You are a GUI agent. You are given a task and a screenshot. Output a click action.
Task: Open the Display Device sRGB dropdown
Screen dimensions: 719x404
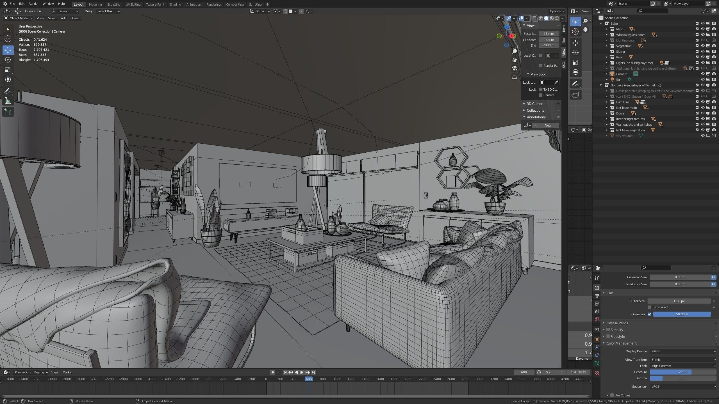pyautogui.click(x=683, y=351)
